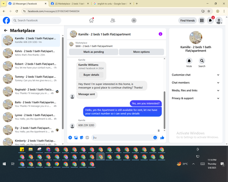The image size is (228, 182).
Task: Expand Media, files and links section
Action: 196,91
